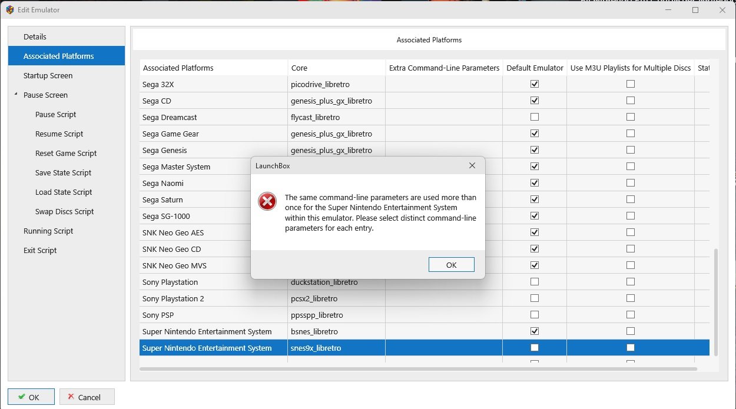Enable M3U Playlists for Sony Playstation
The width and height of the screenshot is (736, 409).
(631, 282)
